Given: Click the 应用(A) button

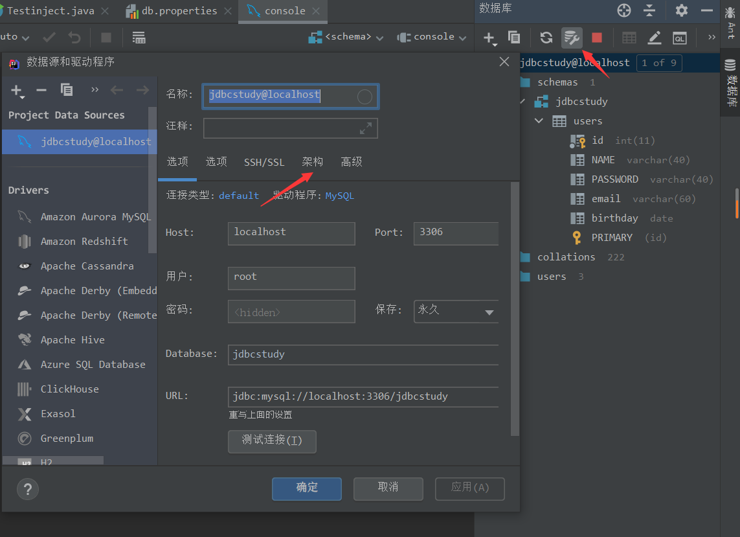Looking at the screenshot, I should 469,488.
